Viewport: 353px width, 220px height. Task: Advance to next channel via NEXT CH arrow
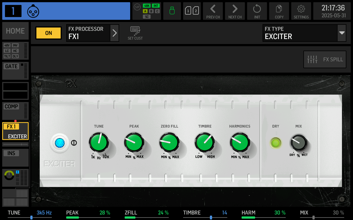point(235,11)
